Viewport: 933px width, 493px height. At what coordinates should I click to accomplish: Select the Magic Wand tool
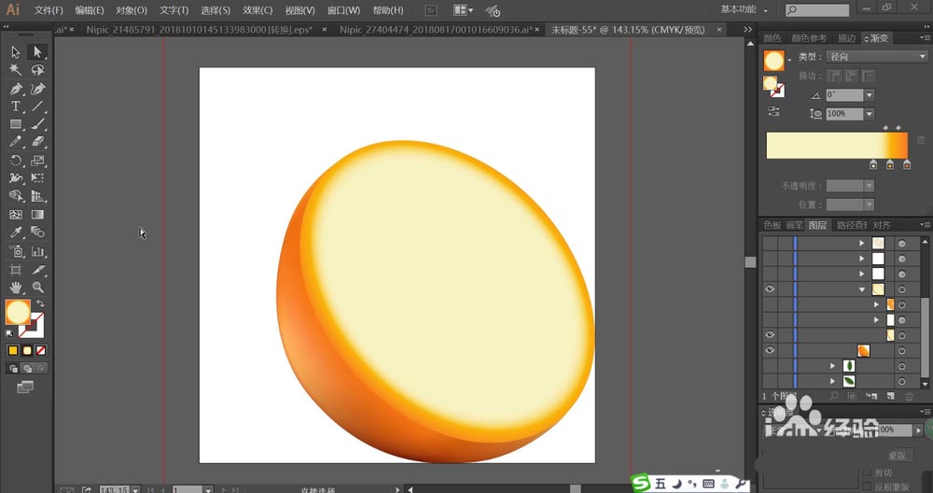point(16,70)
